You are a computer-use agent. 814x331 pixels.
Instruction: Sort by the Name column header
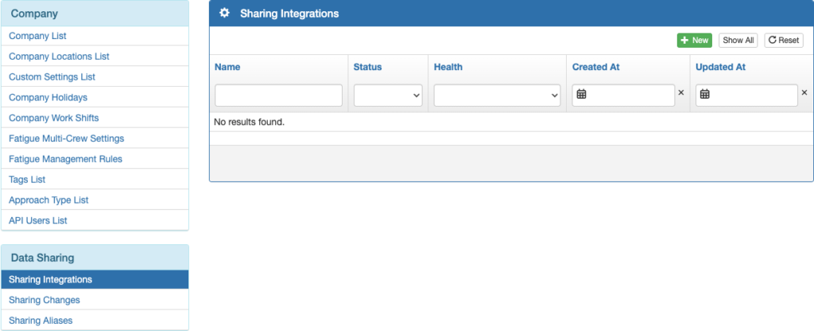[x=227, y=67]
